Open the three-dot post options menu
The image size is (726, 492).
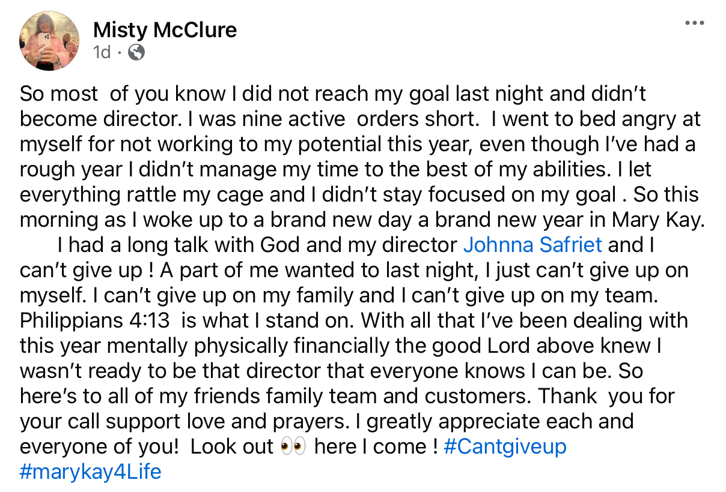point(694,23)
